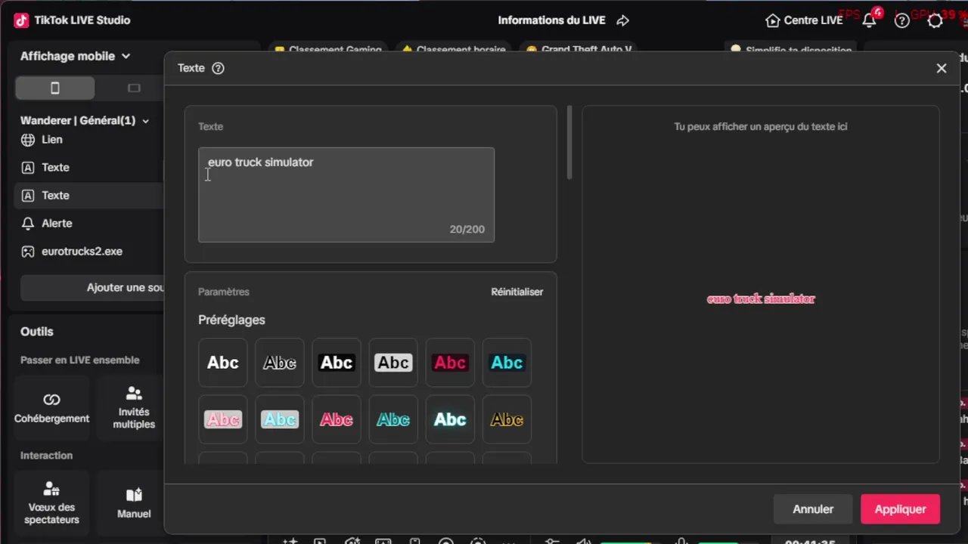
Task: Select the landscape layout icon
Action: click(134, 88)
